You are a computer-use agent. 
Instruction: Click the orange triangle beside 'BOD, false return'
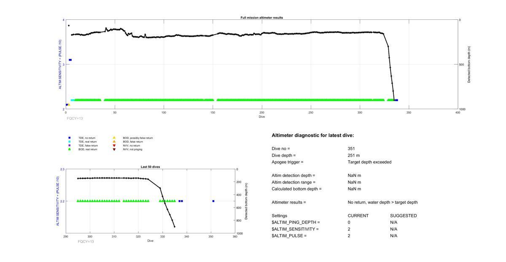coord(114,142)
